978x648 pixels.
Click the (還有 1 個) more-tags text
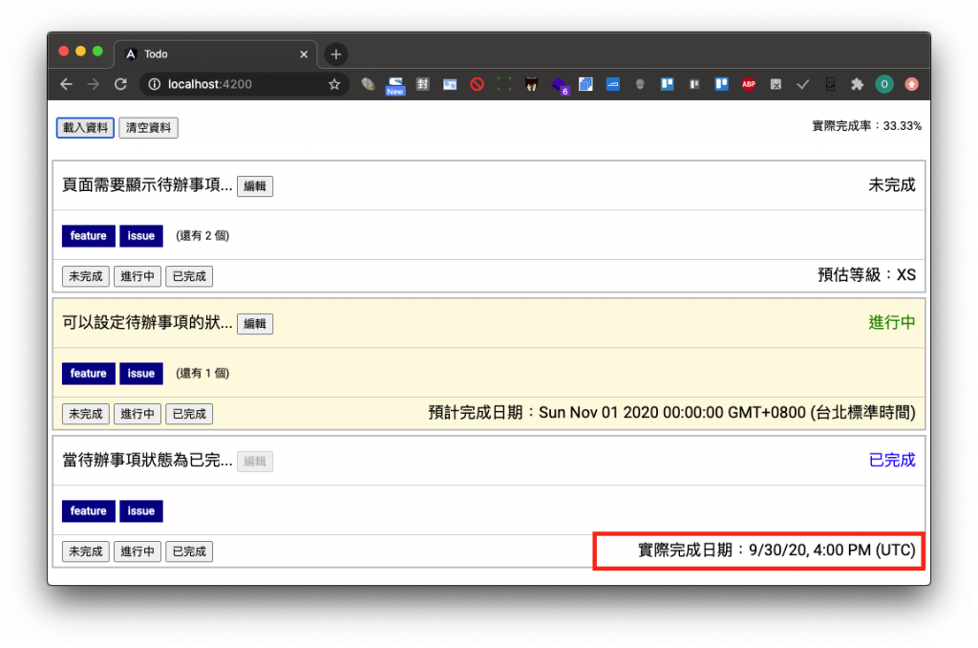tap(202, 374)
